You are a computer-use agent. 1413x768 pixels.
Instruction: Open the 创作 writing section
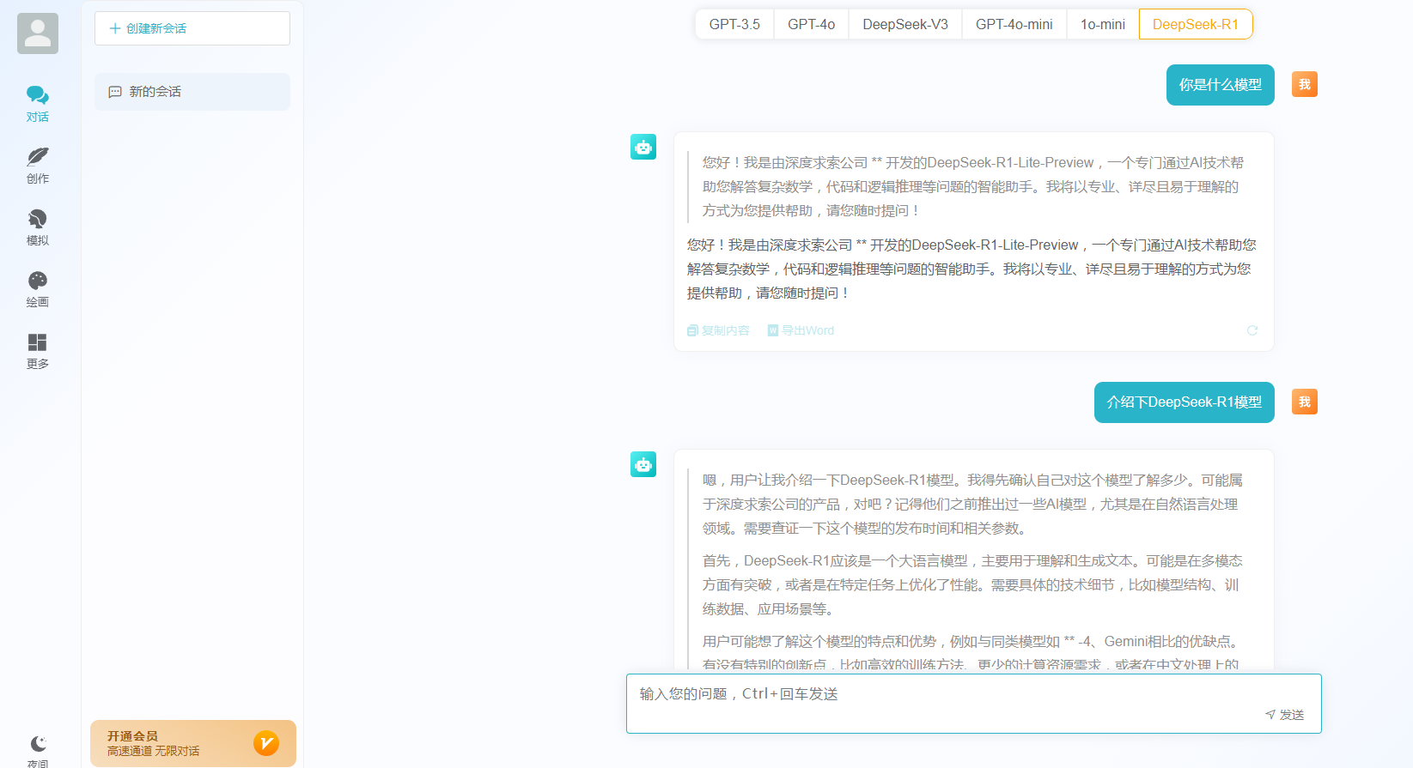click(38, 166)
